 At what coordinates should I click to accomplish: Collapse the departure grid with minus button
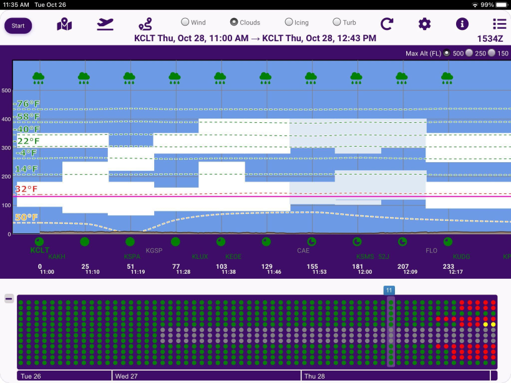(x=9, y=298)
